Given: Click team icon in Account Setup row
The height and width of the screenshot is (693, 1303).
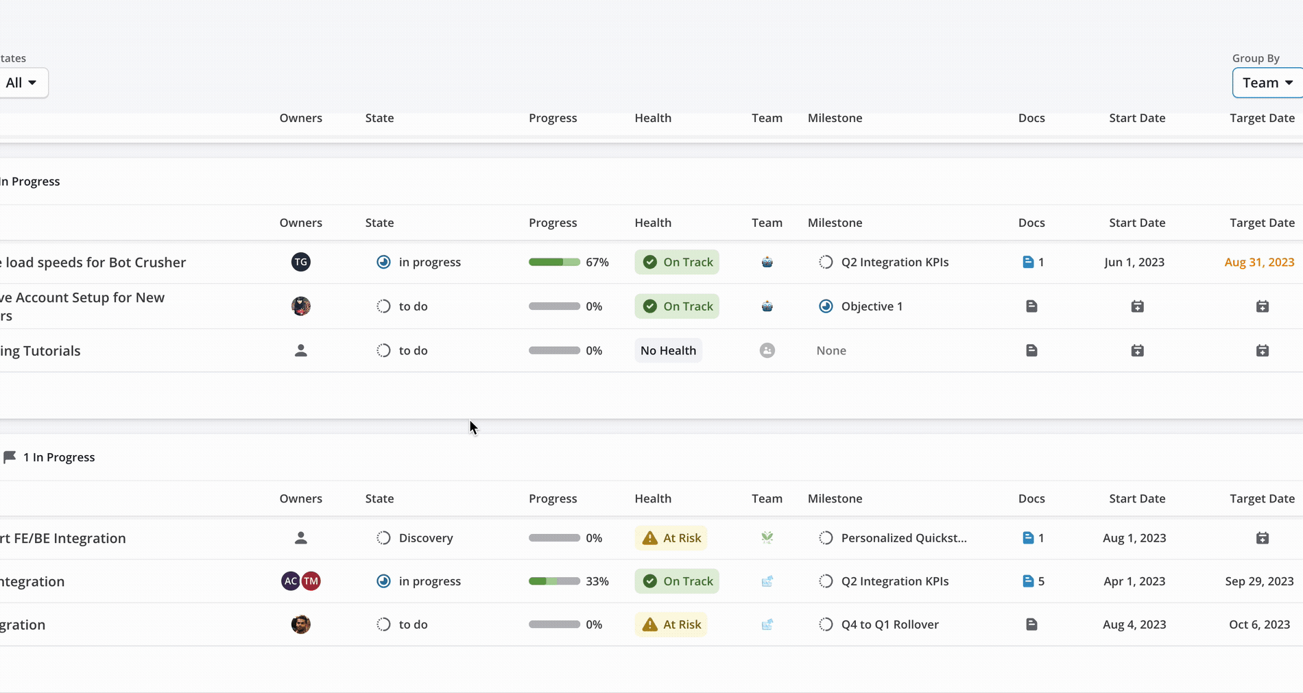Looking at the screenshot, I should 767,306.
